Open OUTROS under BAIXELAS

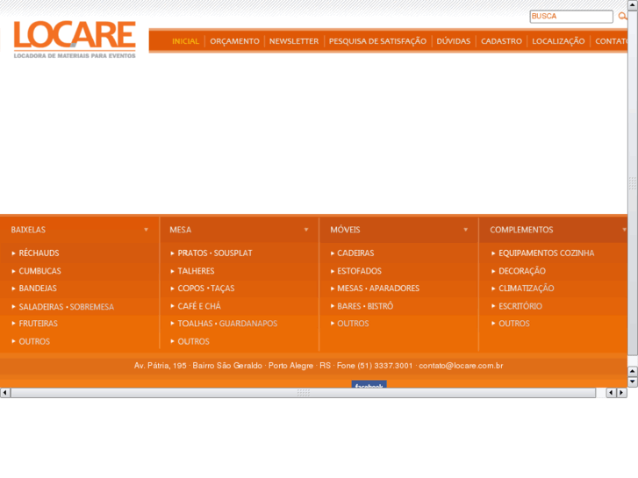(34, 341)
